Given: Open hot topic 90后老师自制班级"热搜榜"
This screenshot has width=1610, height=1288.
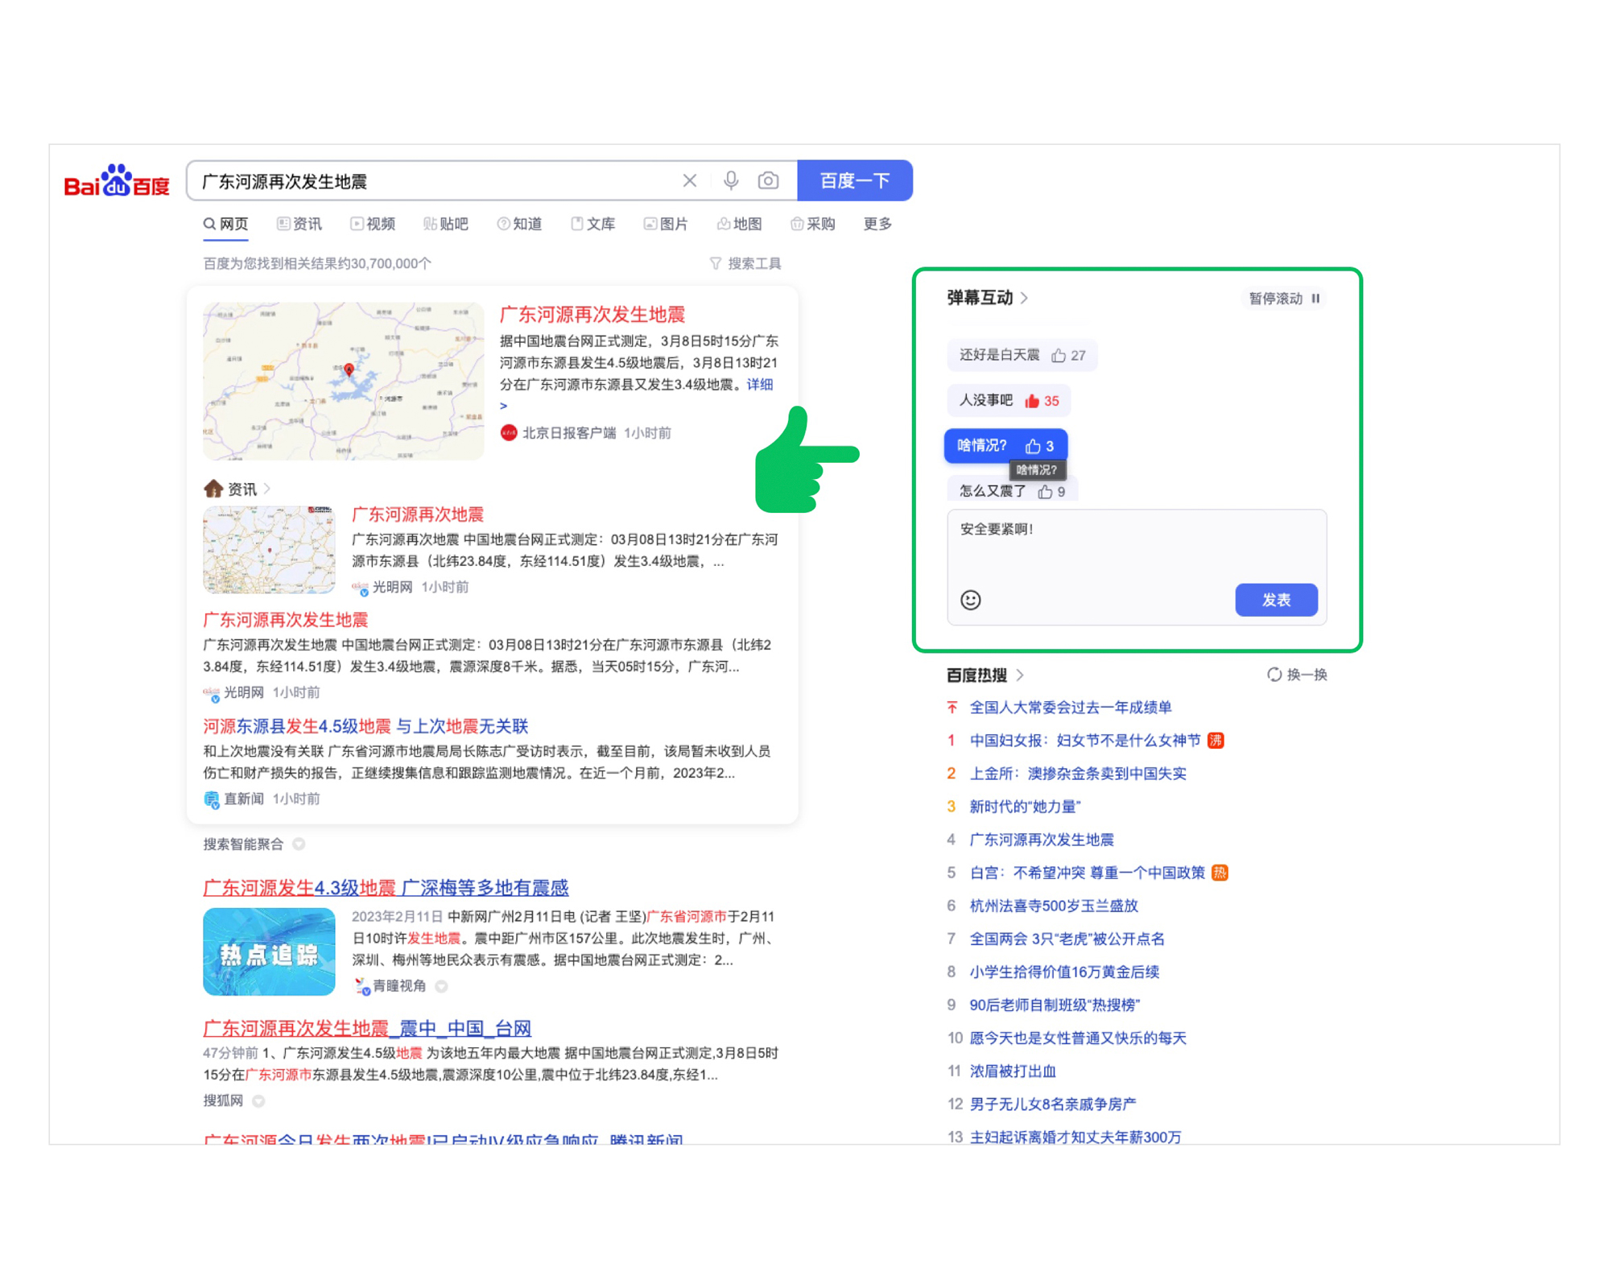Looking at the screenshot, I should pos(1054,1005).
